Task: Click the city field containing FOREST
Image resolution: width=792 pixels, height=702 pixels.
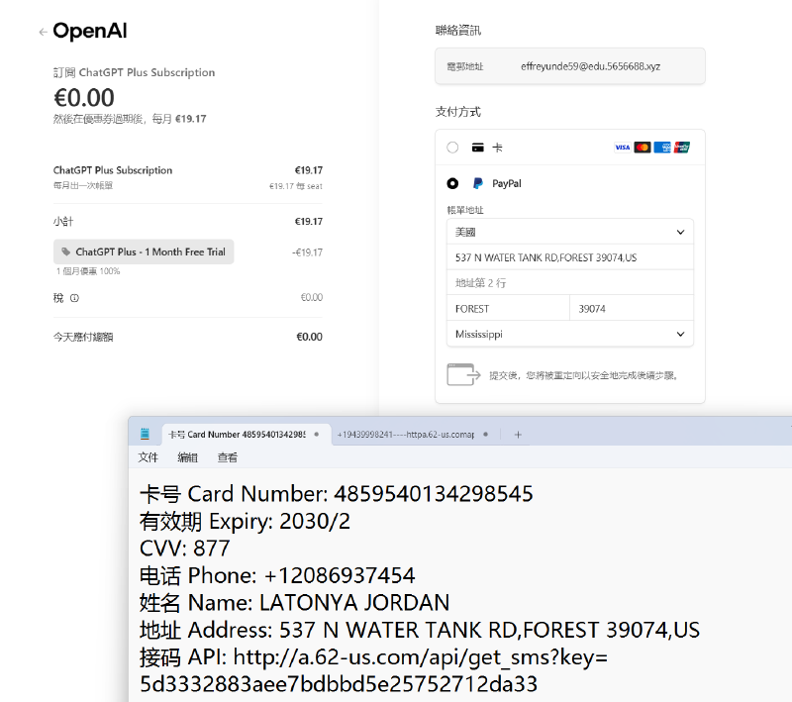Action: [x=508, y=309]
